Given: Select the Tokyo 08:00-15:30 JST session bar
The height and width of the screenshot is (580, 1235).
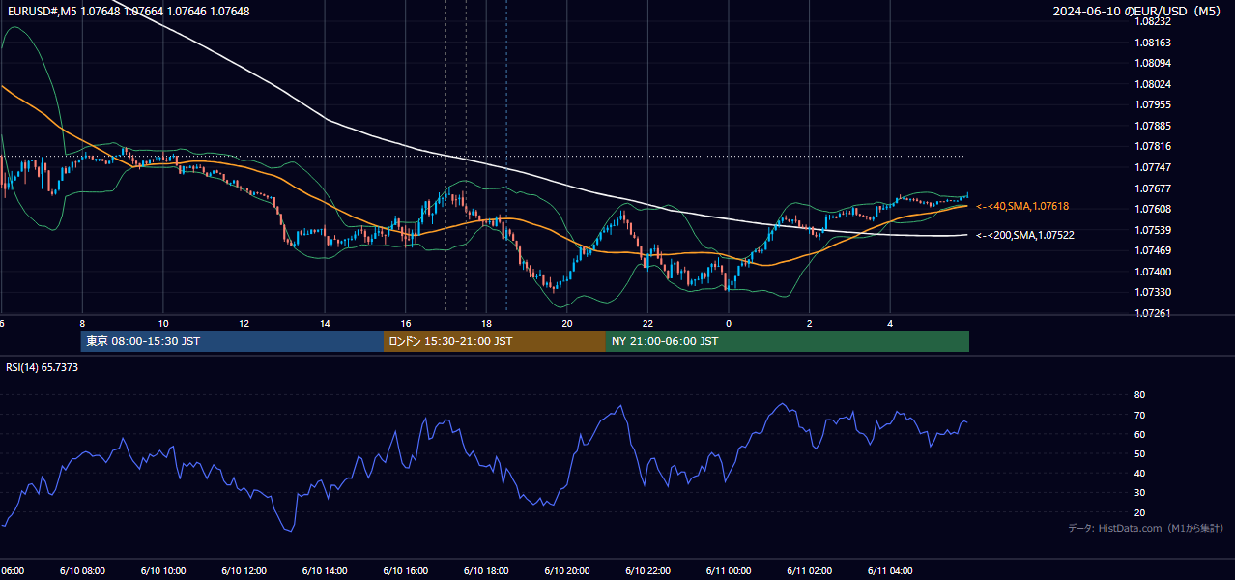Looking at the screenshot, I should (x=232, y=341).
